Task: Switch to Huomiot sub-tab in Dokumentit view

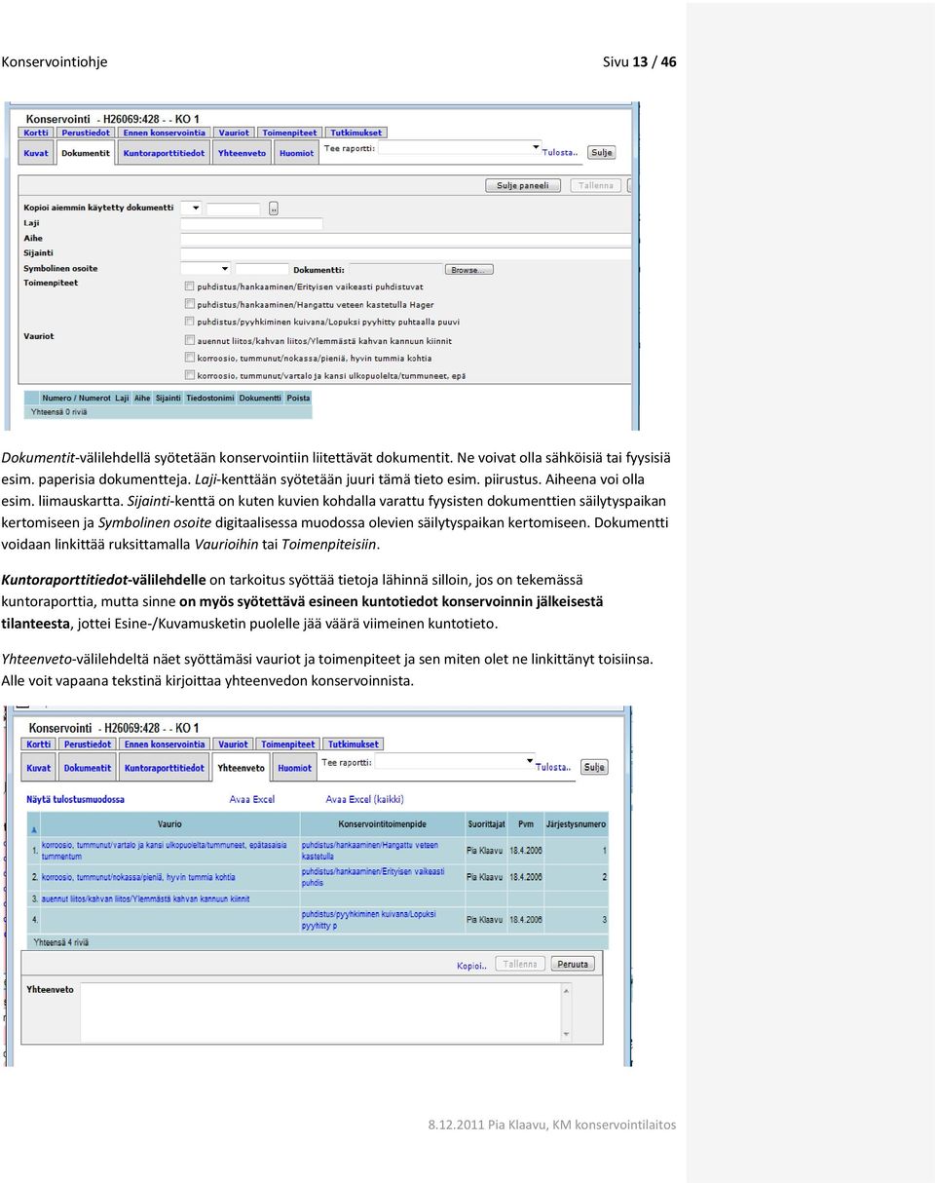Action: tap(296, 153)
